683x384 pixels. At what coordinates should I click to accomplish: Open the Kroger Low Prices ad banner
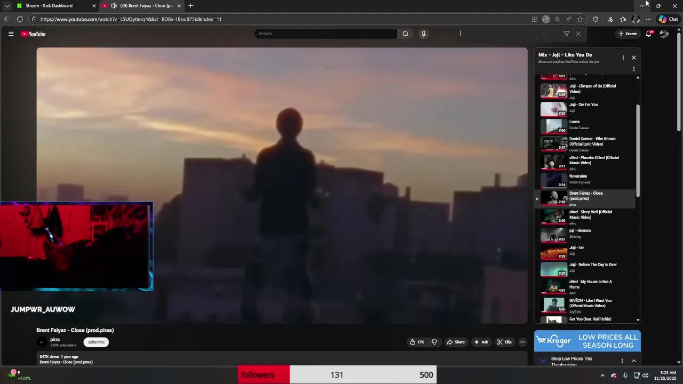(587, 341)
